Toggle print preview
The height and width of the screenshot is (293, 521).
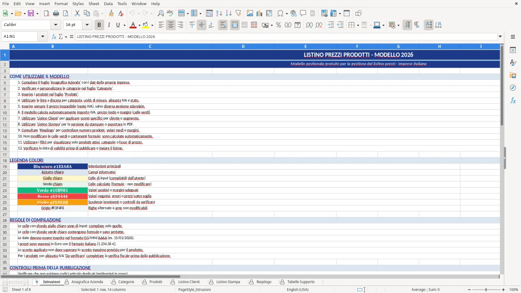point(66,13)
